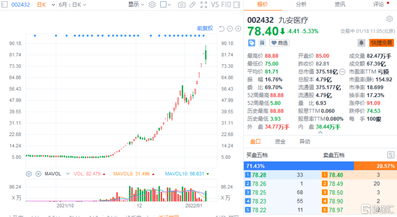Zoom out chart with minus icon

(x=230, y=29)
